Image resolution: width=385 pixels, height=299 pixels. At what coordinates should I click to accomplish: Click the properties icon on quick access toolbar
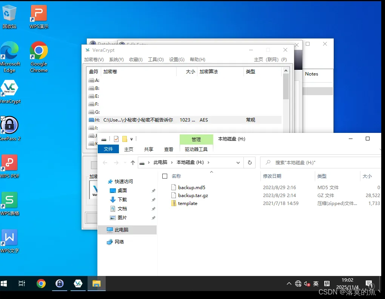click(x=116, y=139)
